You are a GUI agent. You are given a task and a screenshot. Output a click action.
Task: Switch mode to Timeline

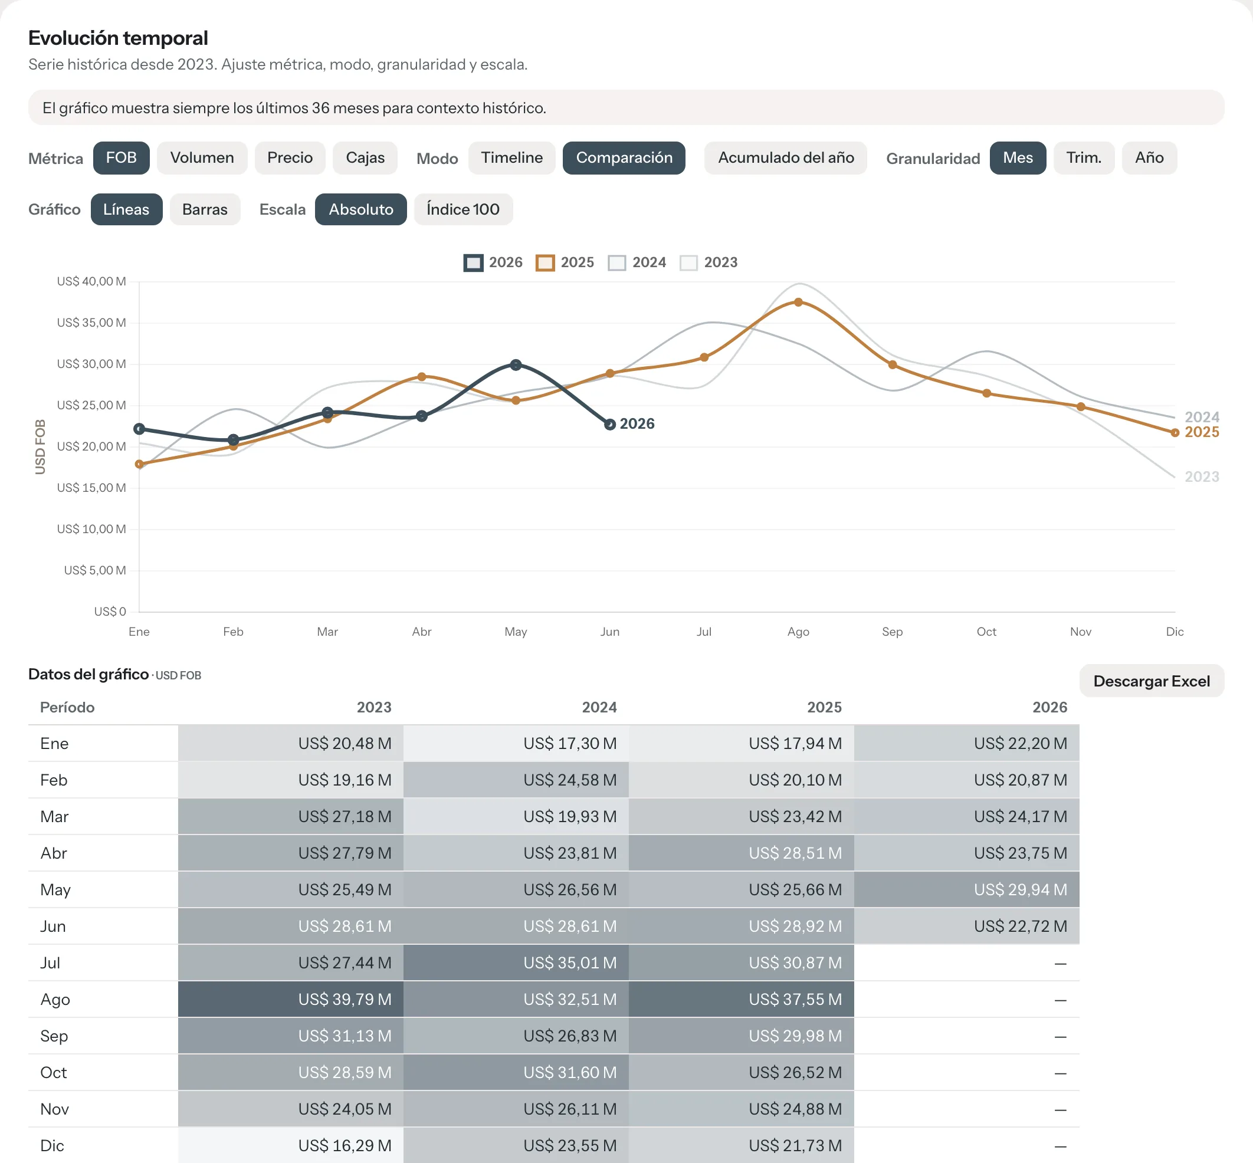click(511, 158)
